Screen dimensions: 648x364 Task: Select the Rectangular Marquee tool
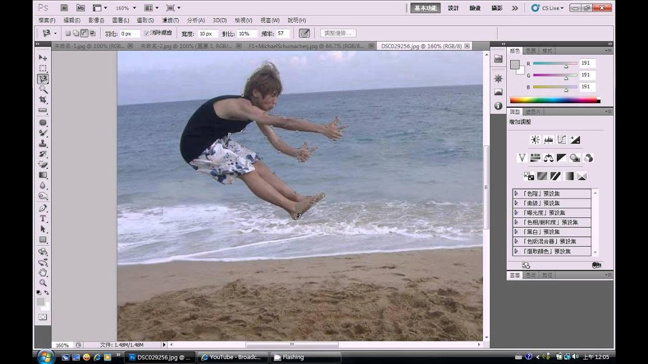click(x=43, y=68)
